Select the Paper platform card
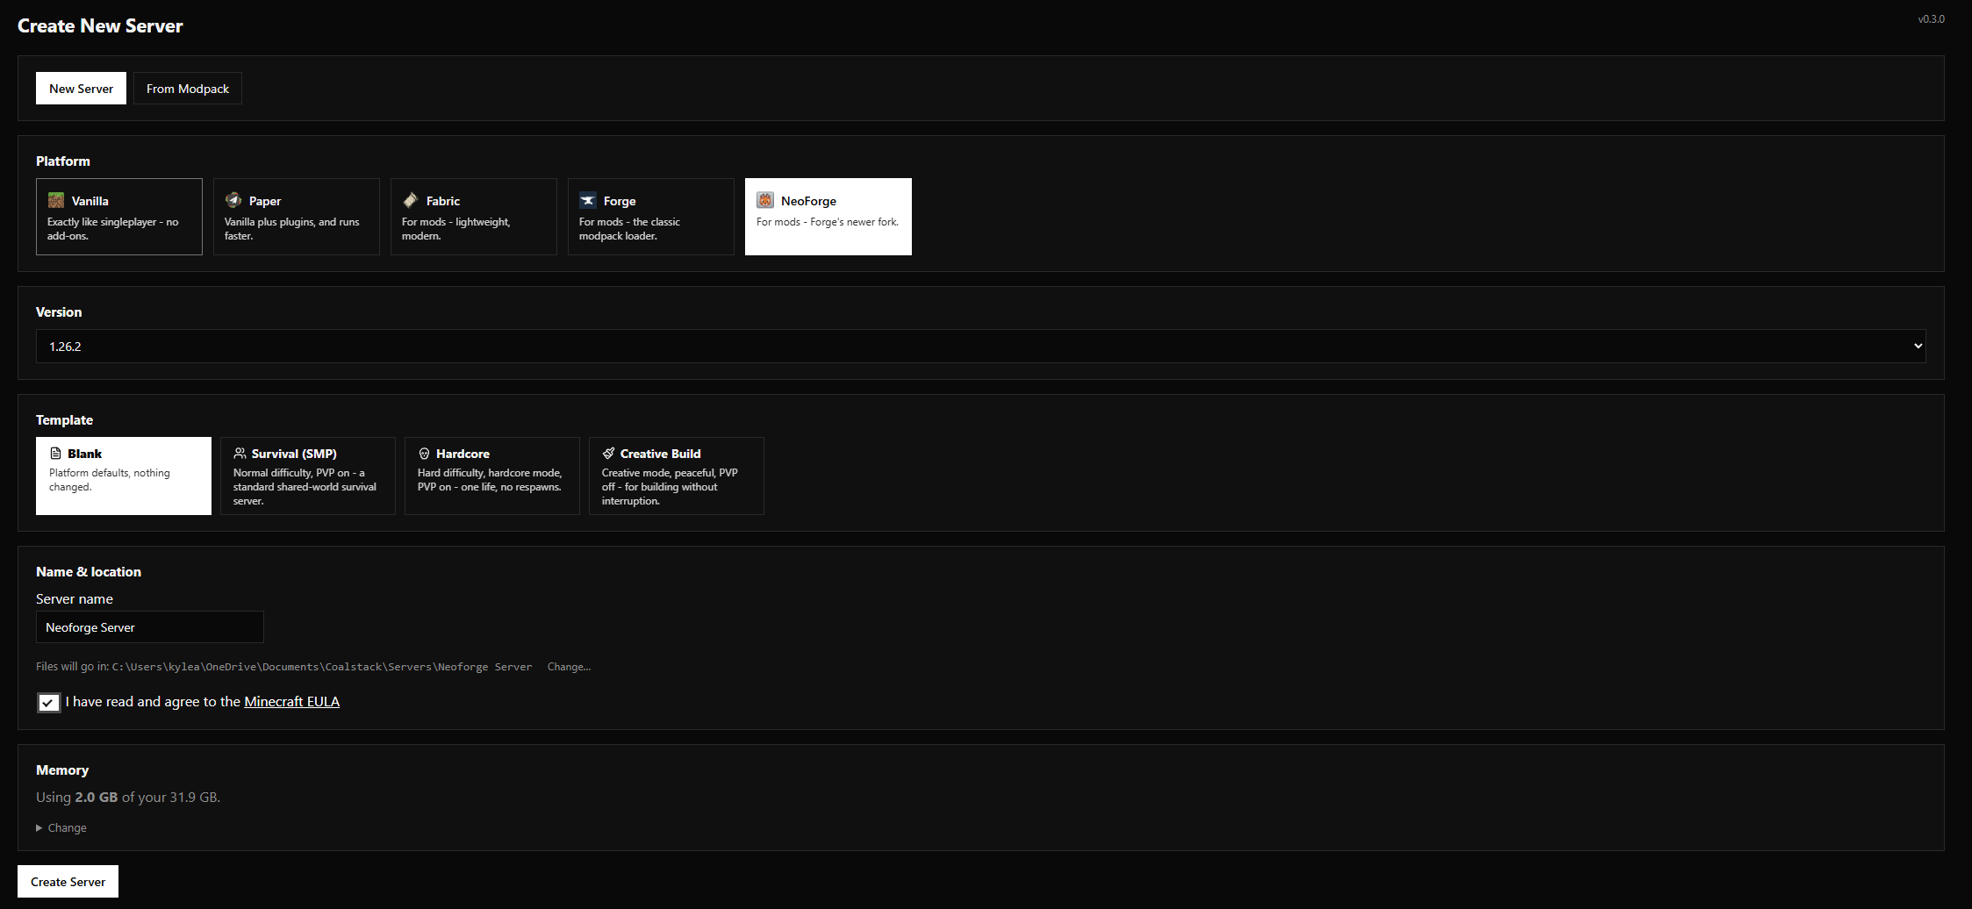The image size is (1972, 909). (x=297, y=217)
